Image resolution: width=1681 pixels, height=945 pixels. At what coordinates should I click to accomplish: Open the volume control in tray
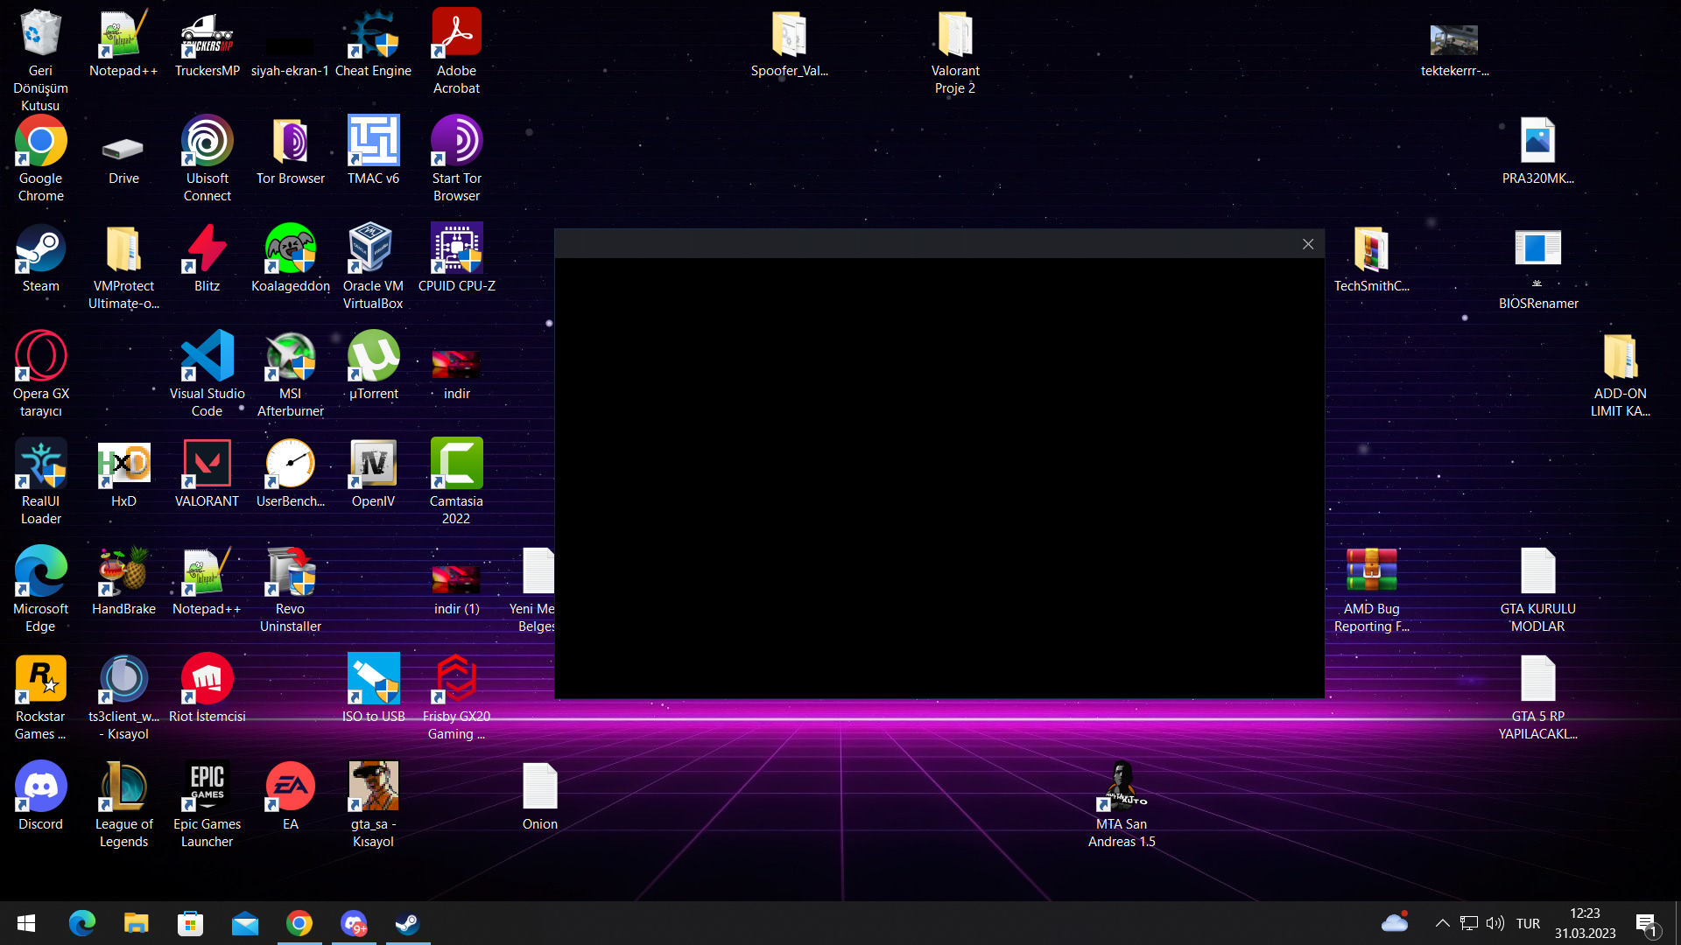[1495, 923]
